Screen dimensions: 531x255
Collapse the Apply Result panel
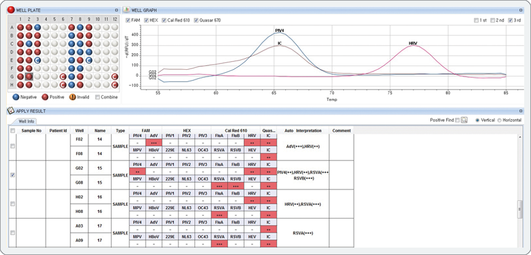click(521, 111)
